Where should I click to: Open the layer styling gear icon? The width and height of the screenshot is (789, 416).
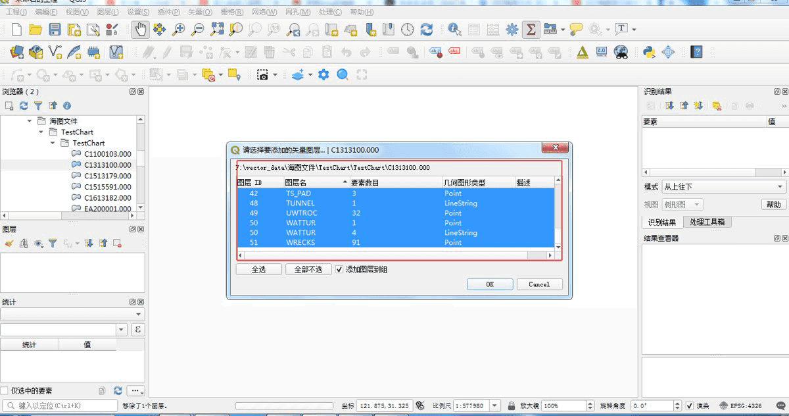click(323, 75)
